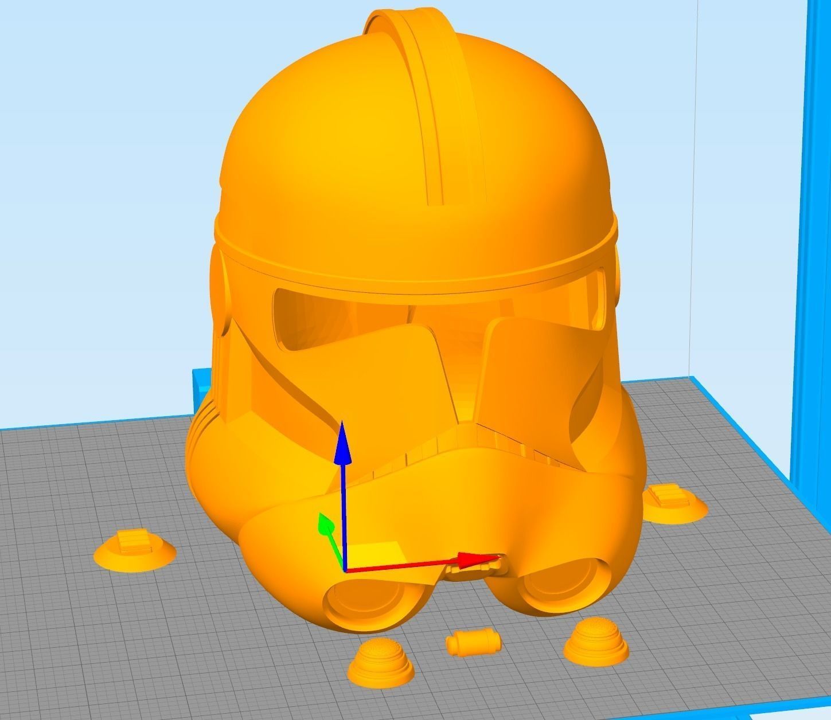Click the red X-axis gizmo arrow
The width and height of the screenshot is (831, 720).
pyautogui.click(x=424, y=565)
